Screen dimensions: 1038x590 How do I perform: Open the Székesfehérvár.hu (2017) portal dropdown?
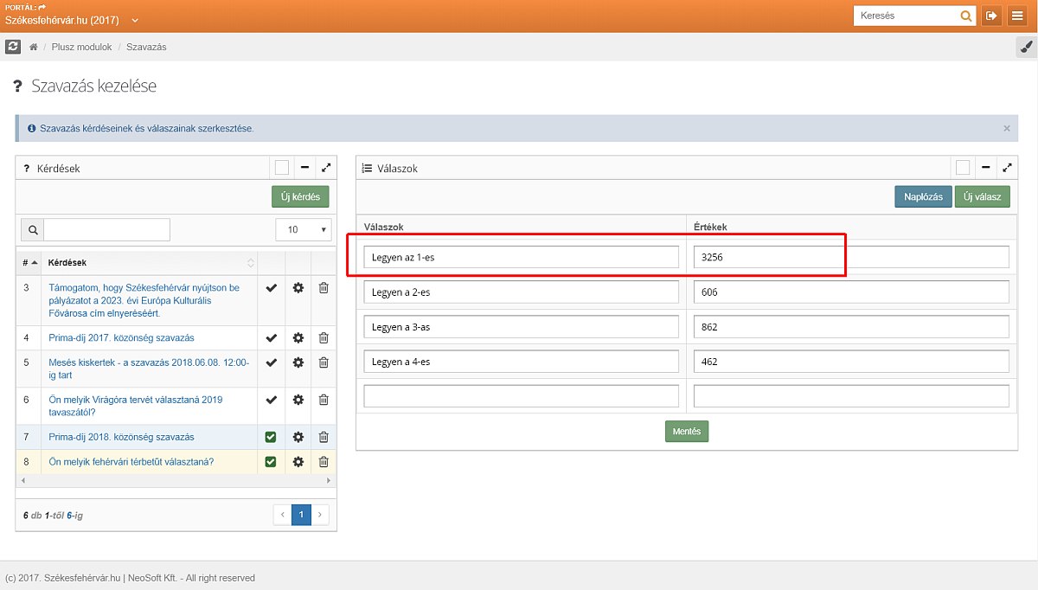pyautogui.click(x=71, y=21)
